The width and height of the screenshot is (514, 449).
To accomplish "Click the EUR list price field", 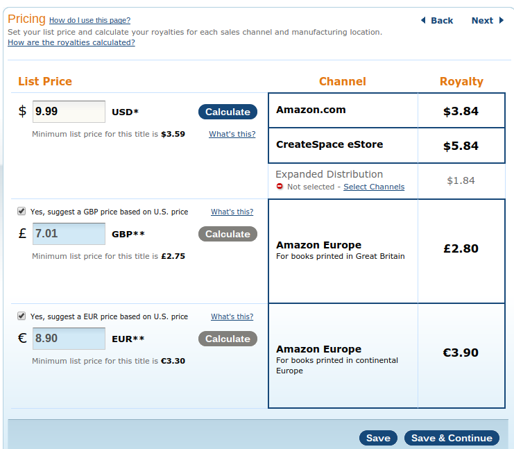I will coord(69,339).
